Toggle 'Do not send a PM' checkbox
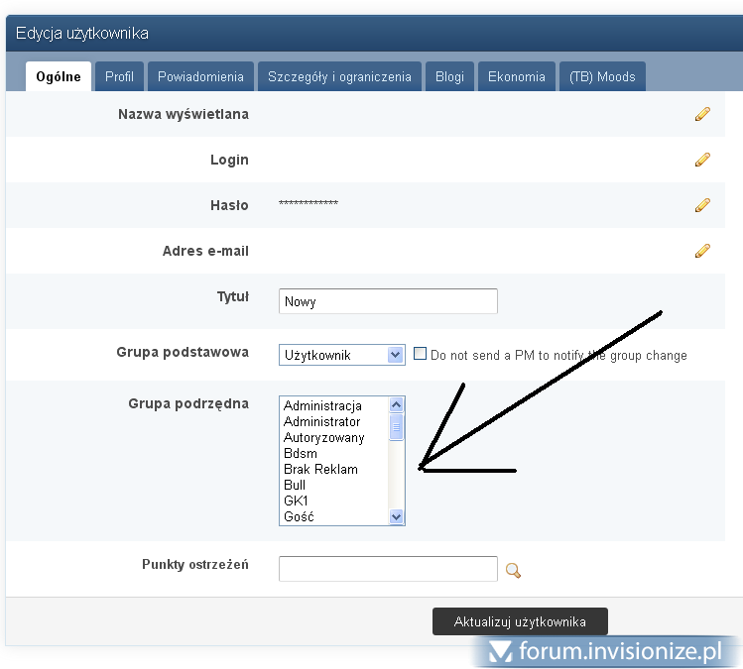Image resolution: width=743 pixels, height=669 pixels. pos(420,354)
